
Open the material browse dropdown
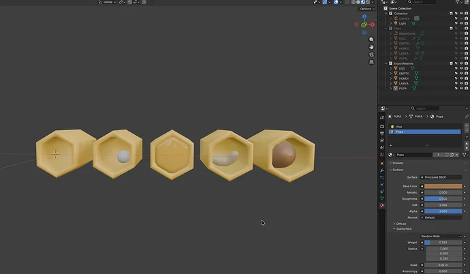(x=392, y=155)
